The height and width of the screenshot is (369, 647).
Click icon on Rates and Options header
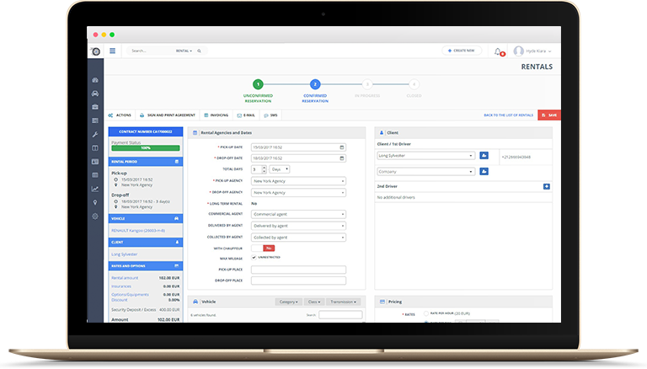pyautogui.click(x=177, y=266)
